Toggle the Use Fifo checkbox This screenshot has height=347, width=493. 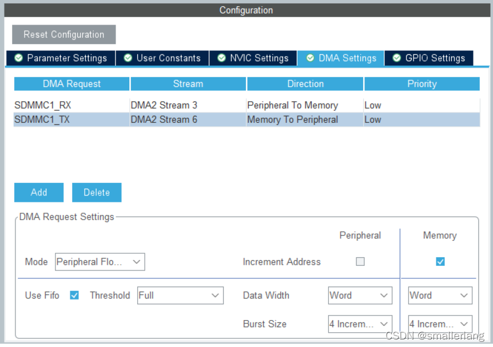point(74,295)
